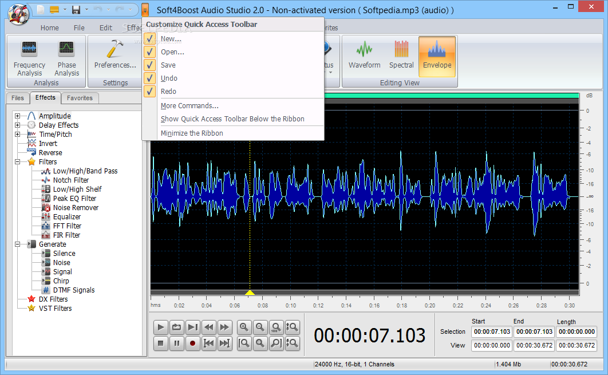
Task: Expand Time/Pitch node
Action: coord(17,134)
